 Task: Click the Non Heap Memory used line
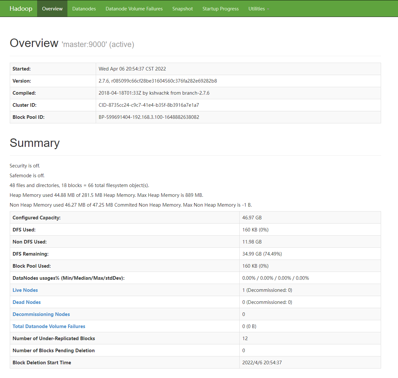pos(131,205)
